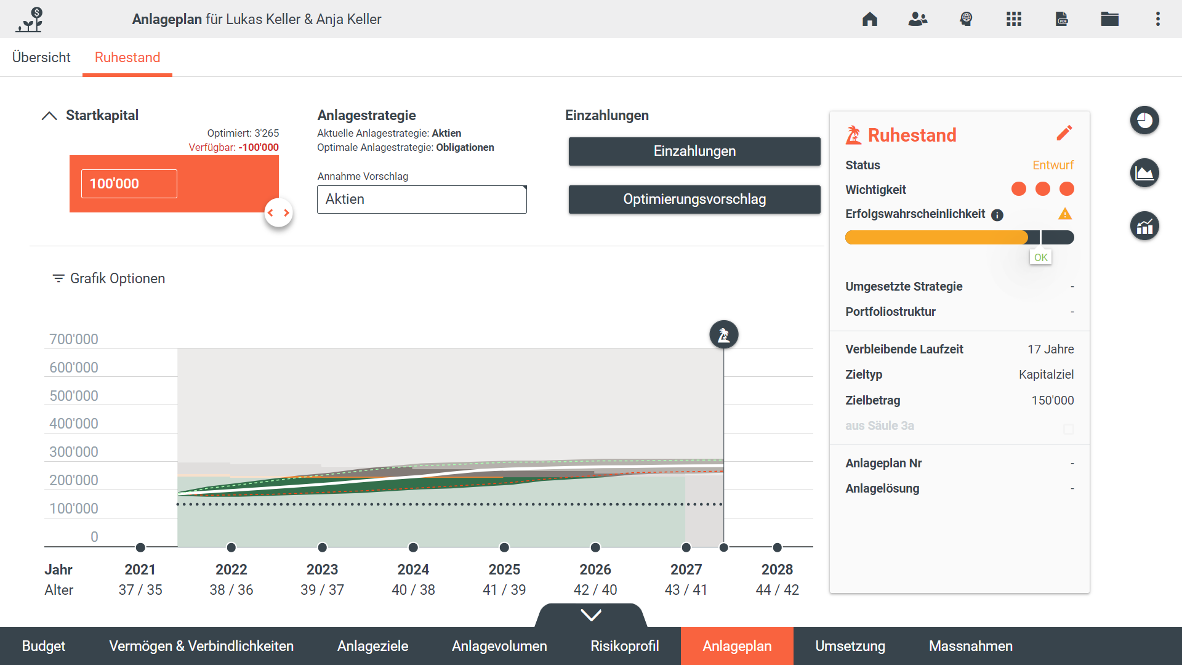Click the Verfügbar -100'000 text
Viewport: 1182px width, 665px height.
tap(233, 147)
